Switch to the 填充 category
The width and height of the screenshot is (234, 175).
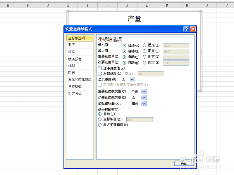click(x=80, y=52)
